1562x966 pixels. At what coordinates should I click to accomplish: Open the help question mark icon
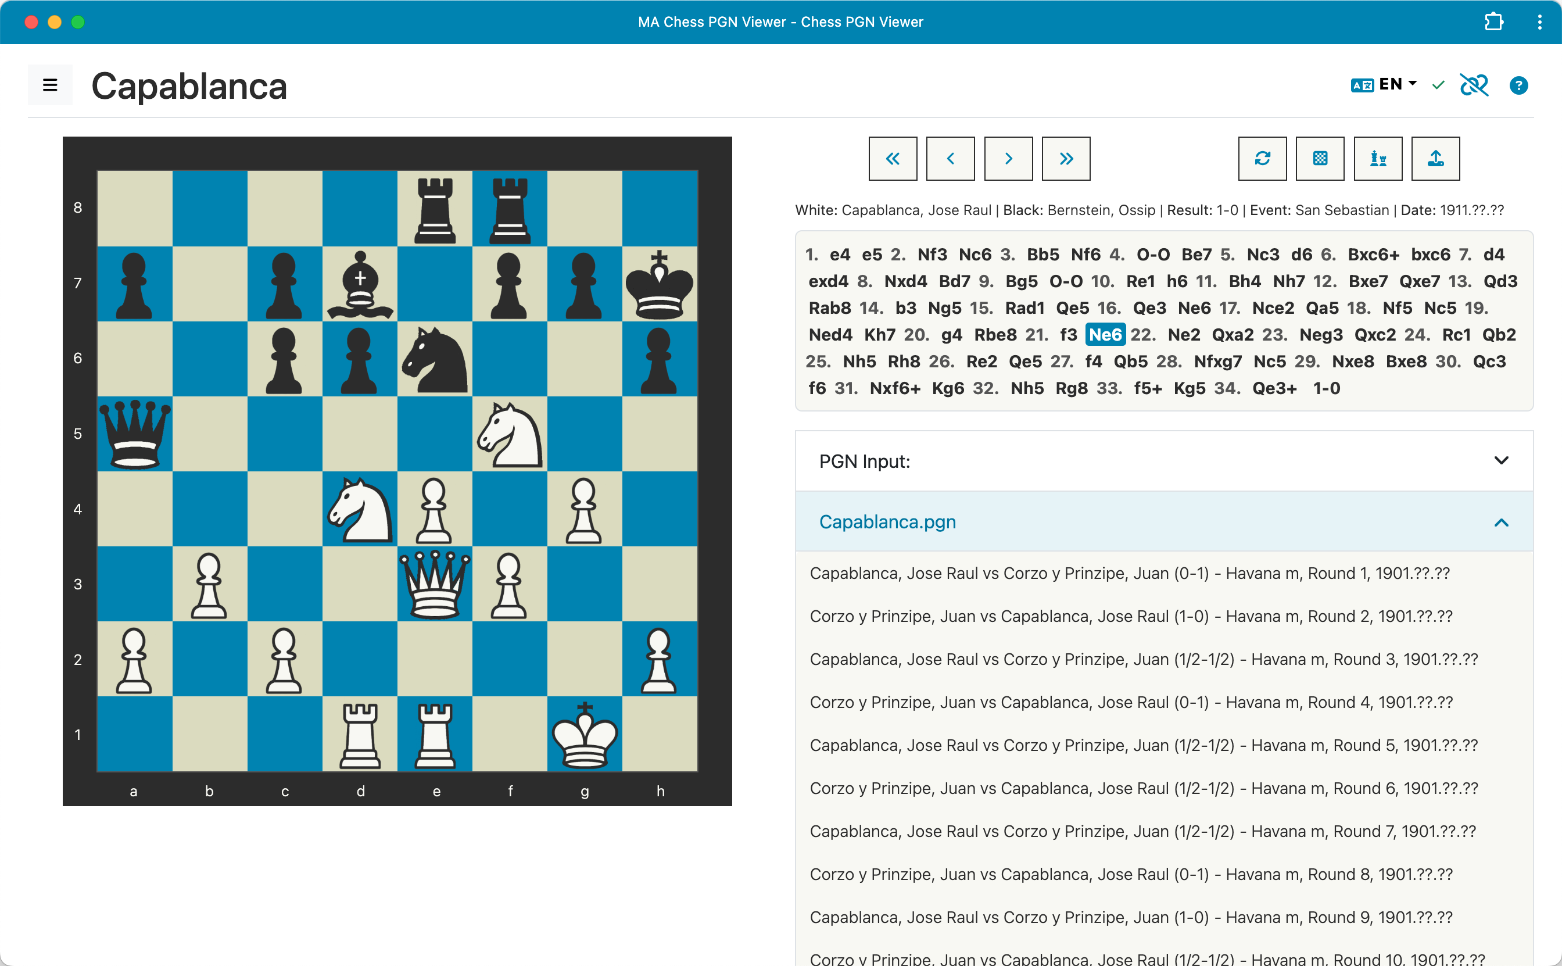[x=1518, y=85]
